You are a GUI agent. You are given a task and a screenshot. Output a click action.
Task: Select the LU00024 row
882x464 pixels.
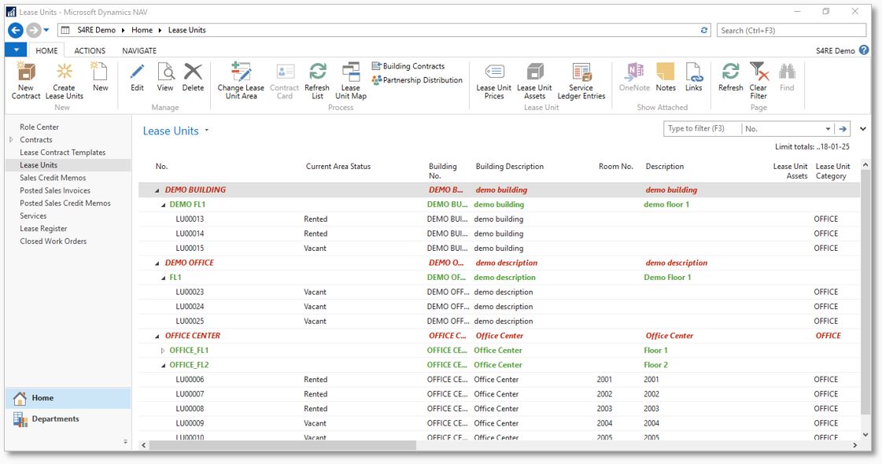[499, 307]
